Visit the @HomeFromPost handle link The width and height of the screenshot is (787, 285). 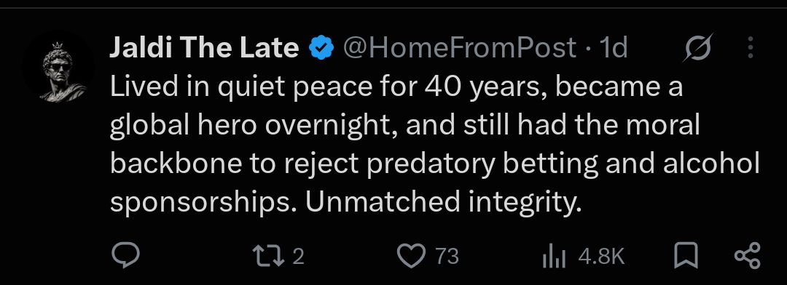click(459, 48)
